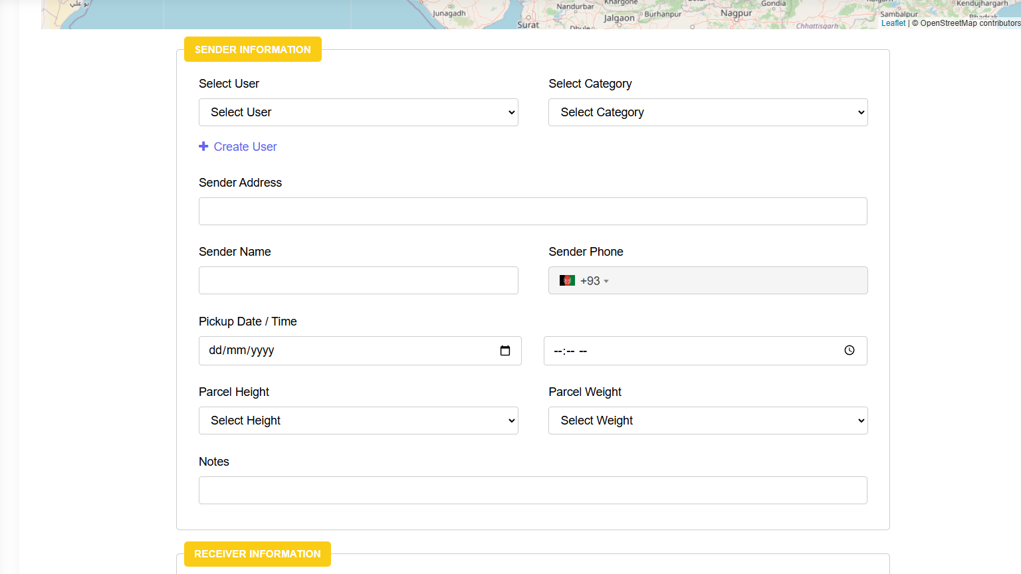Click the Afghanistan flag in Sender Phone
Screen dimensions: 1021x574
567,280
